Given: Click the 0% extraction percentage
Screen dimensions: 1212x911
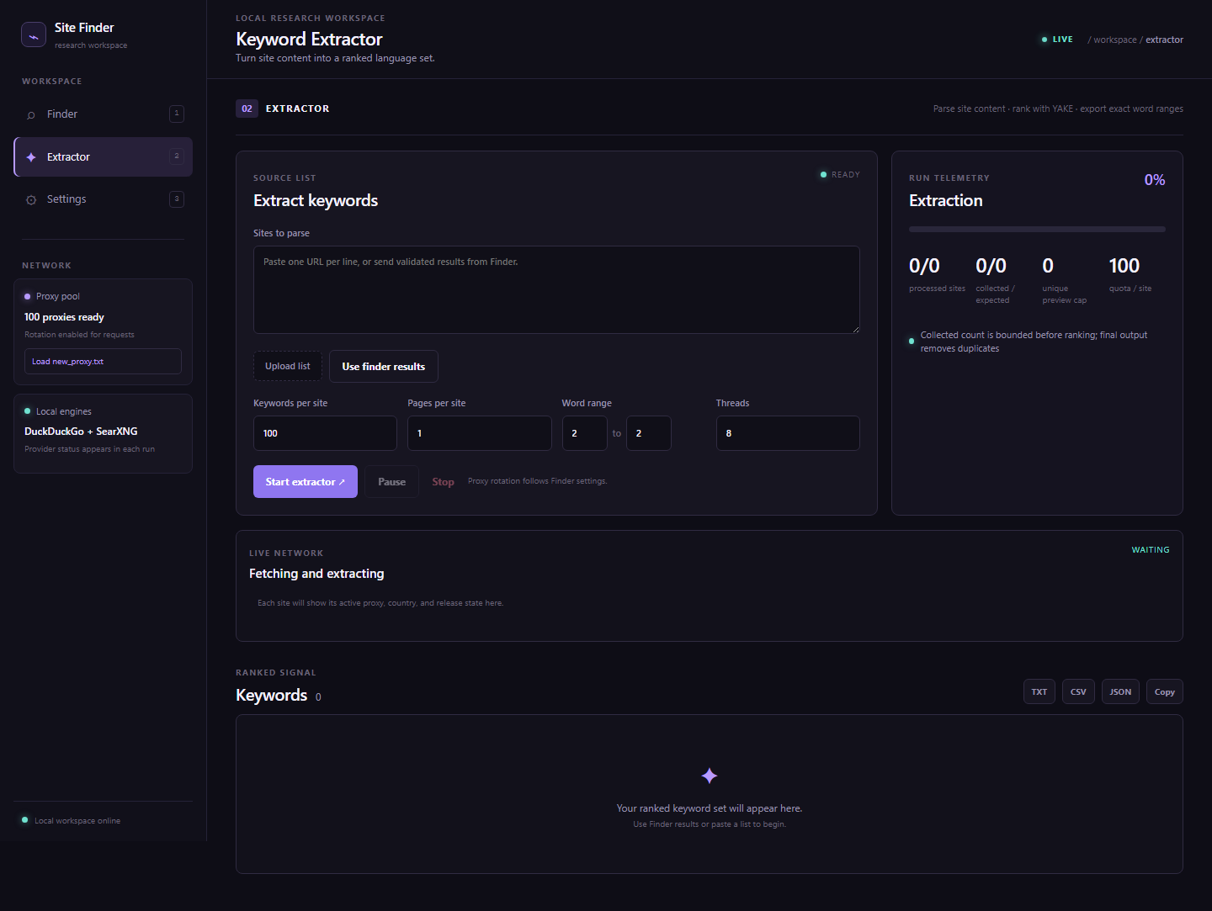Looking at the screenshot, I should pyautogui.click(x=1155, y=180).
